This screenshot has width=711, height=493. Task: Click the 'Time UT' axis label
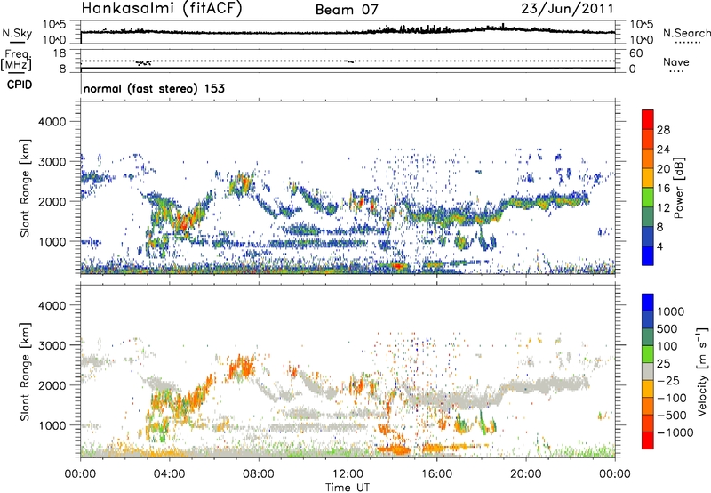click(348, 488)
